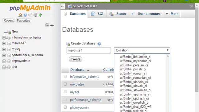Open the information_schema link in table
The height and width of the screenshot is (112, 199).
click(85, 77)
